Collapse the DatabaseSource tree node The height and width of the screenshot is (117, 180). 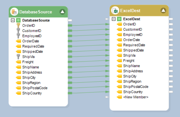[x=13, y=20]
